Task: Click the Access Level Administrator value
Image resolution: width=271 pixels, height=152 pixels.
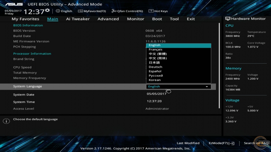Action: (157, 109)
